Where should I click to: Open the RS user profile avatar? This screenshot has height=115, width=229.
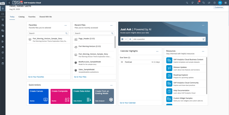coord(220,3)
